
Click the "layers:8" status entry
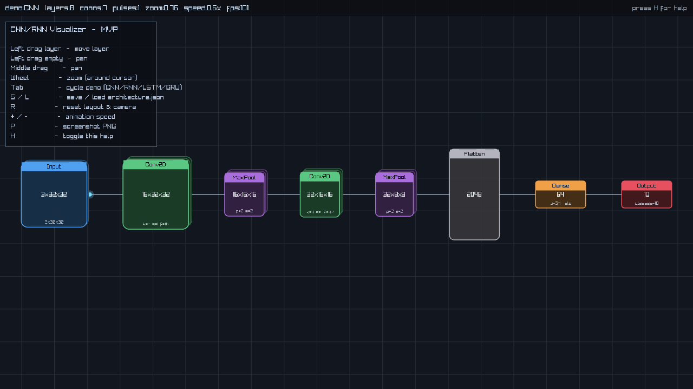59,8
